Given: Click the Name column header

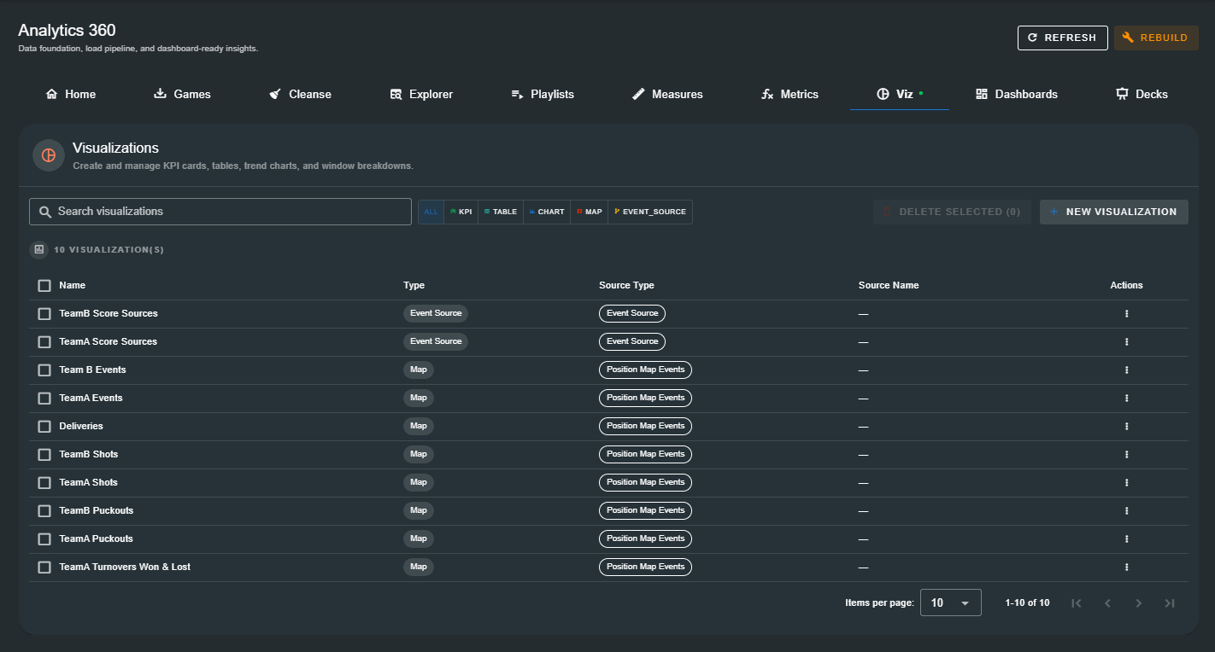Looking at the screenshot, I should (x=73, y=286).
